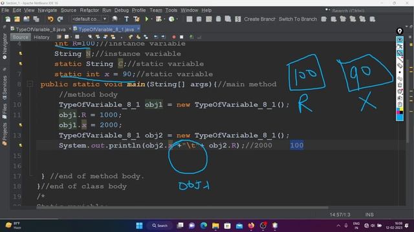The width and height of the screenshot is (414, 232).
Task: Click the hint icon beside the String N line
Action: coord(21,53)
